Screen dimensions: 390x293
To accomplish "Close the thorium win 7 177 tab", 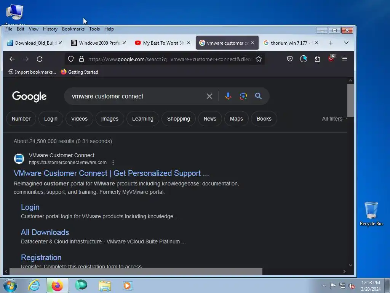I will [316, 43].
